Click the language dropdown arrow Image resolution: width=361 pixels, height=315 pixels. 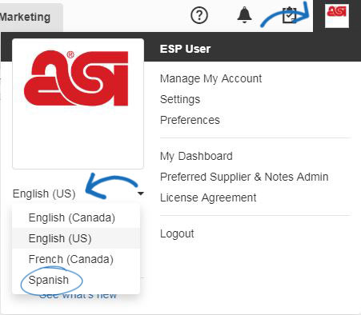[x=141, y=193]
